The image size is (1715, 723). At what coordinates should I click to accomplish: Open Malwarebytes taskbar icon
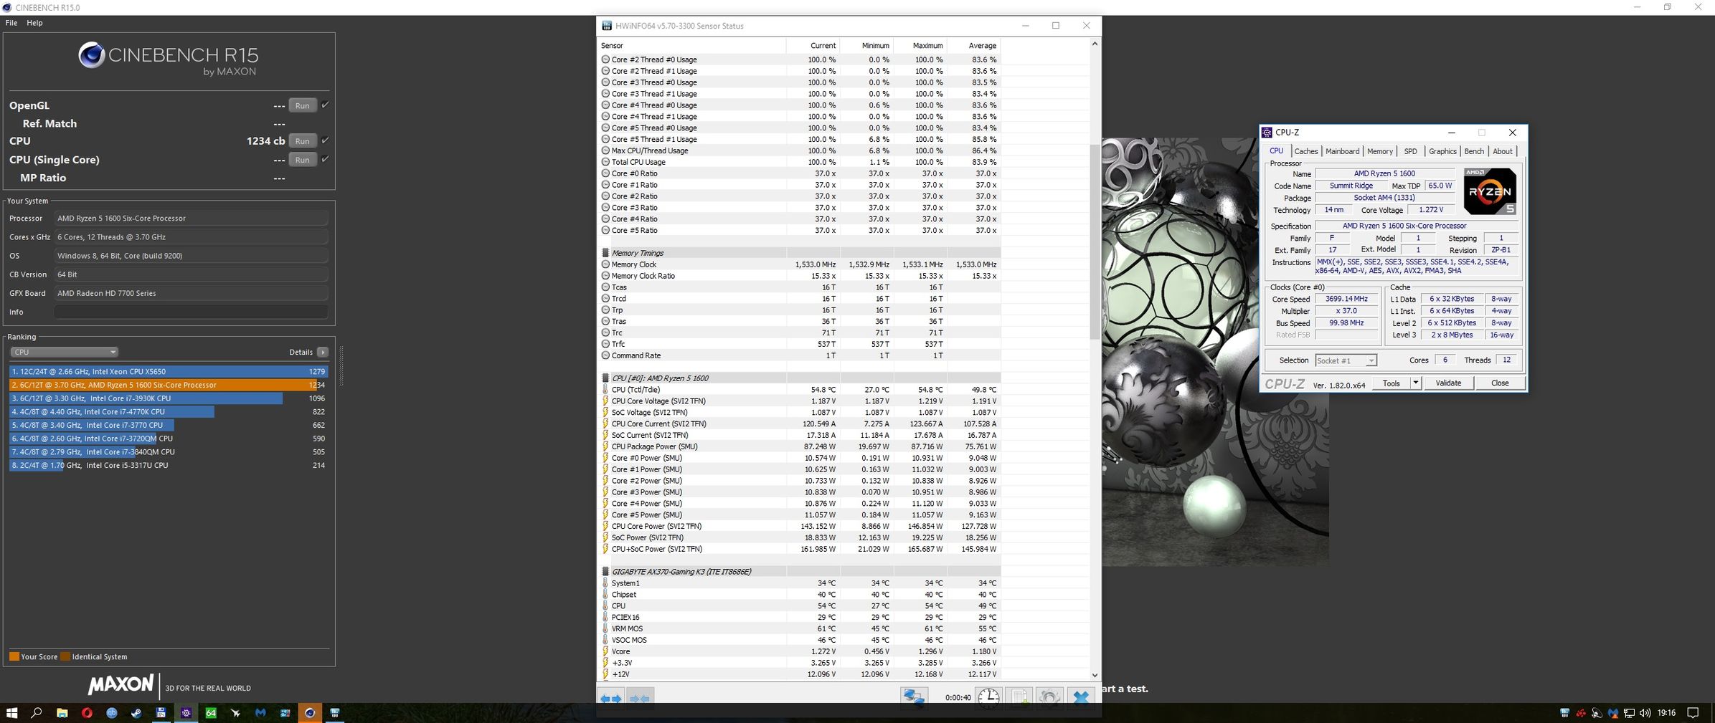tap(260, 713)
